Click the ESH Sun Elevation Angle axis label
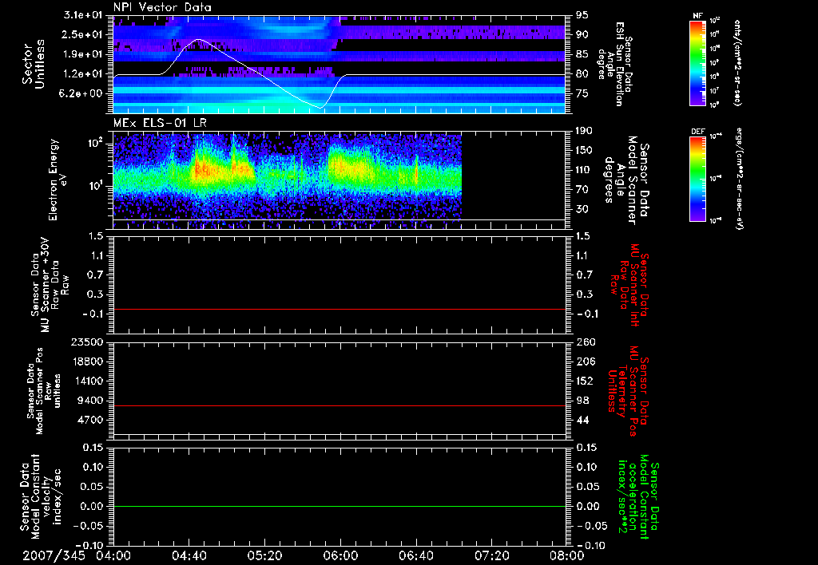Screen dimensions: 818x565 point(615,64)
